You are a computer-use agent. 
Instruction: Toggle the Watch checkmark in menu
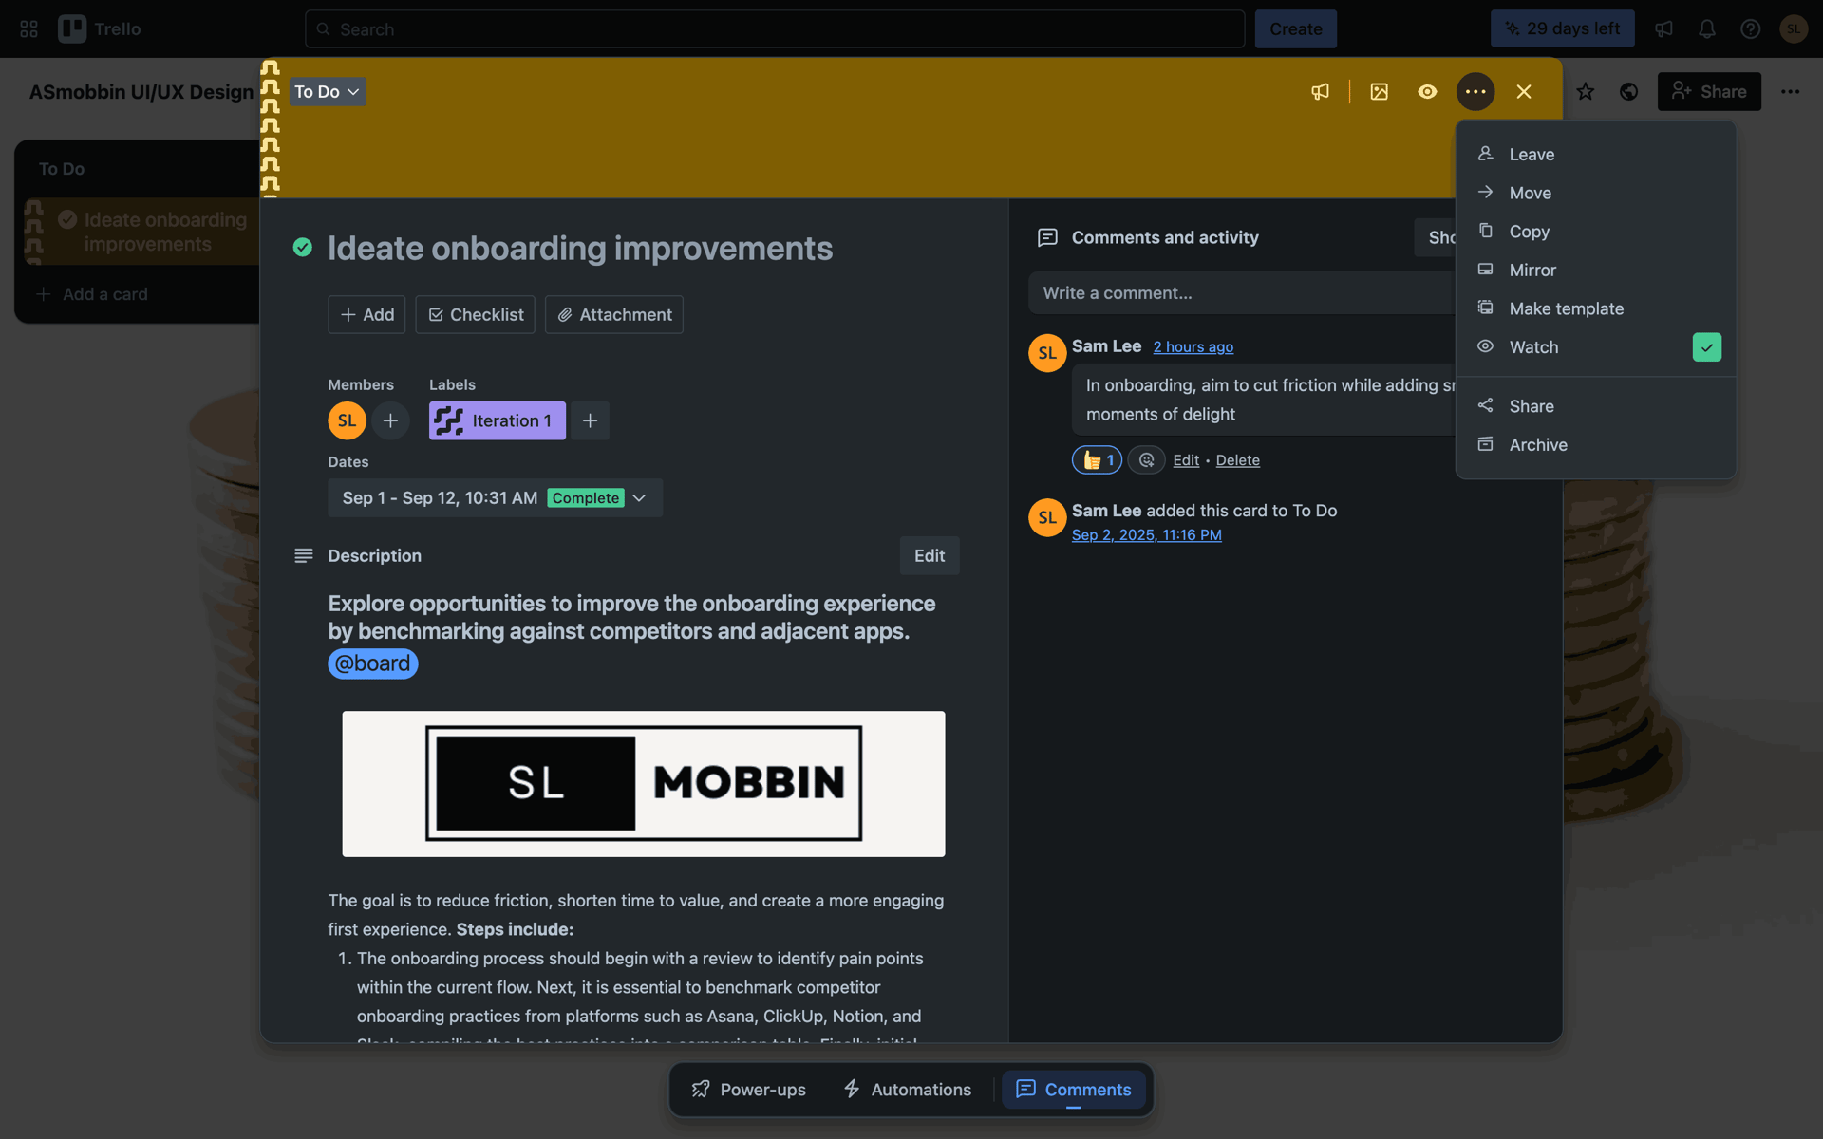coord(1706,347)
